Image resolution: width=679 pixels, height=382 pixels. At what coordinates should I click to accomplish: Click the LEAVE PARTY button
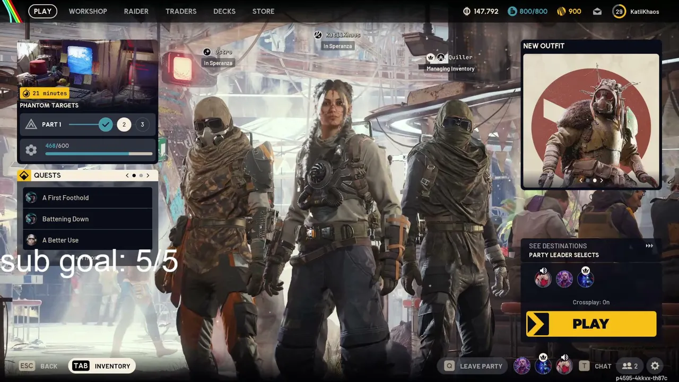click(474, 366)
